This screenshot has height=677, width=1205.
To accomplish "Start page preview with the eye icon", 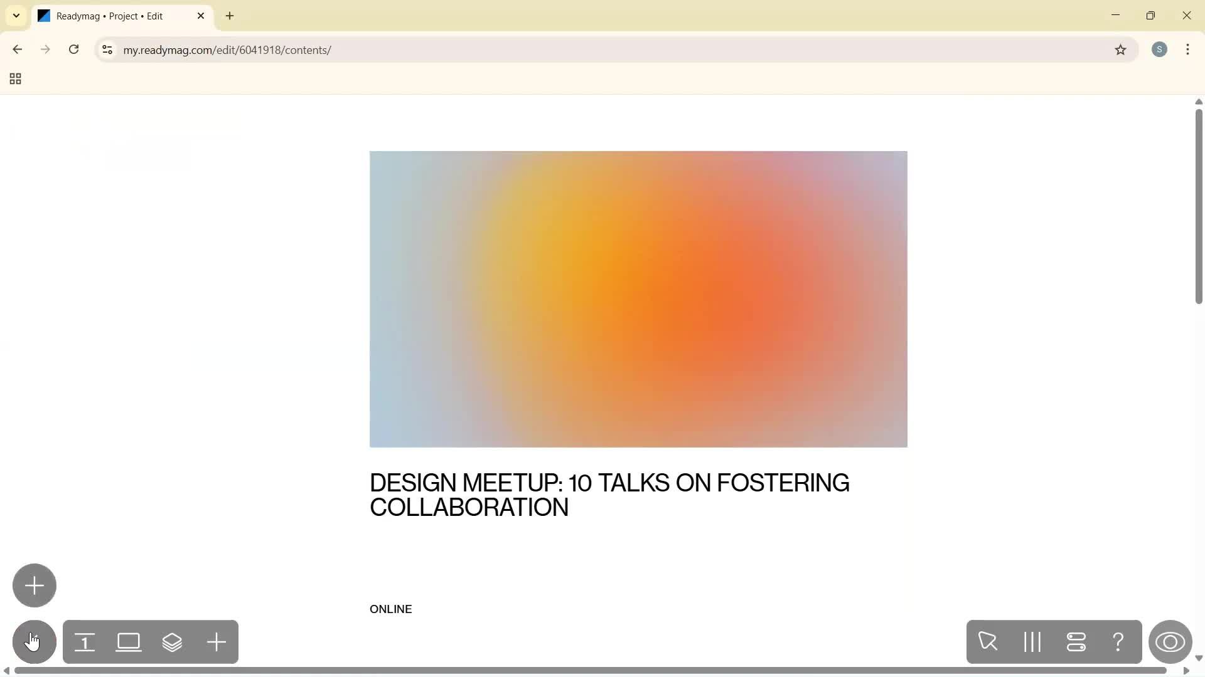I will [x=1171, y=642].
